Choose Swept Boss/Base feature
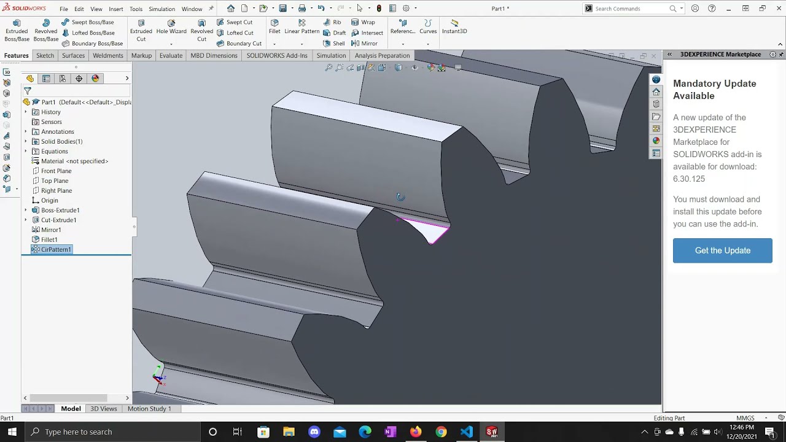 click(88, 22)
